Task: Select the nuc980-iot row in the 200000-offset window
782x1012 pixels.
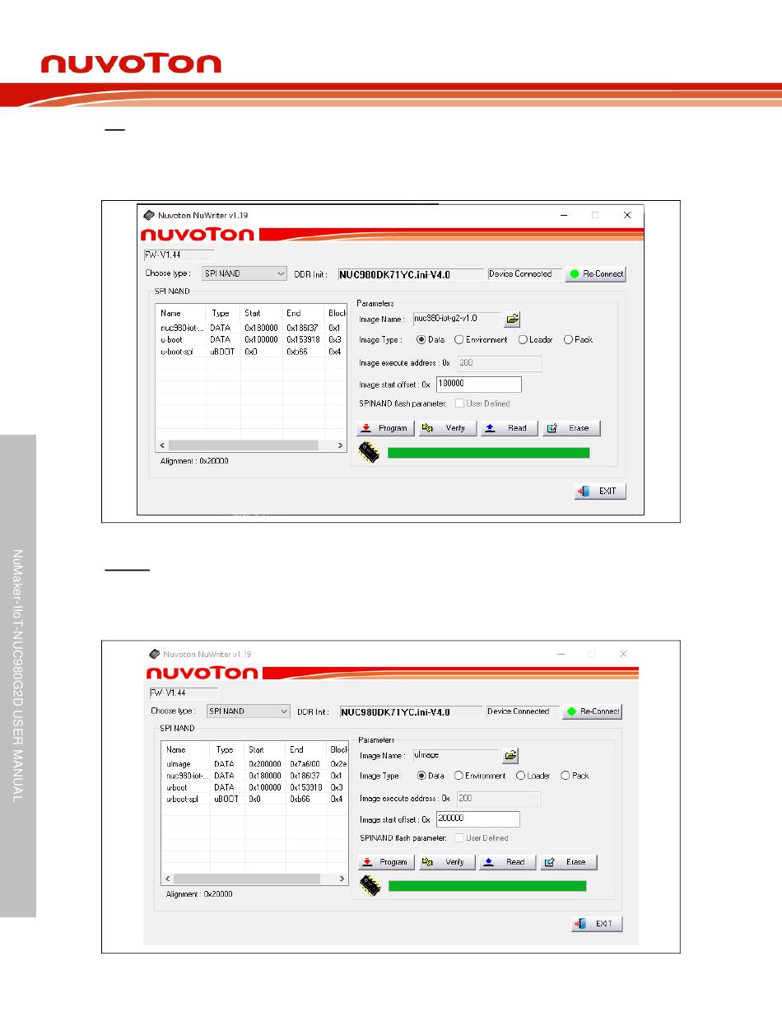Action: (x=255, y=776)
